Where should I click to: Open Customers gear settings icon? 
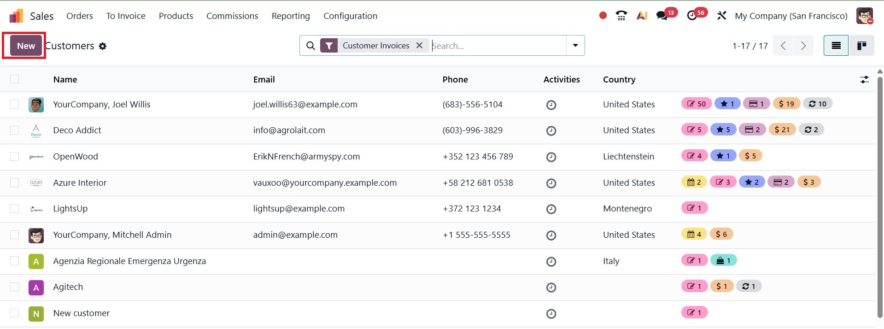tap(103, 46)
